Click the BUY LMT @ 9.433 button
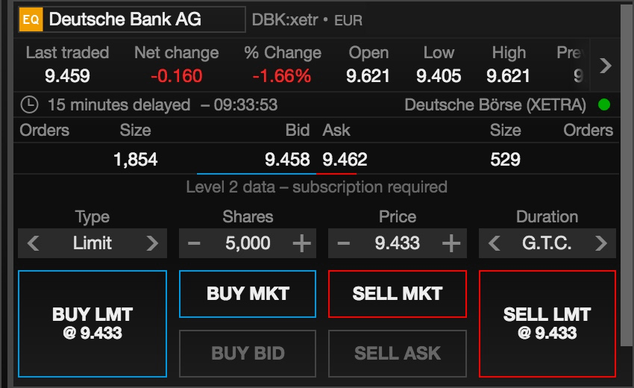Viewport: 634px width, 388px height. pyautogui.click(x=92, y=324)
